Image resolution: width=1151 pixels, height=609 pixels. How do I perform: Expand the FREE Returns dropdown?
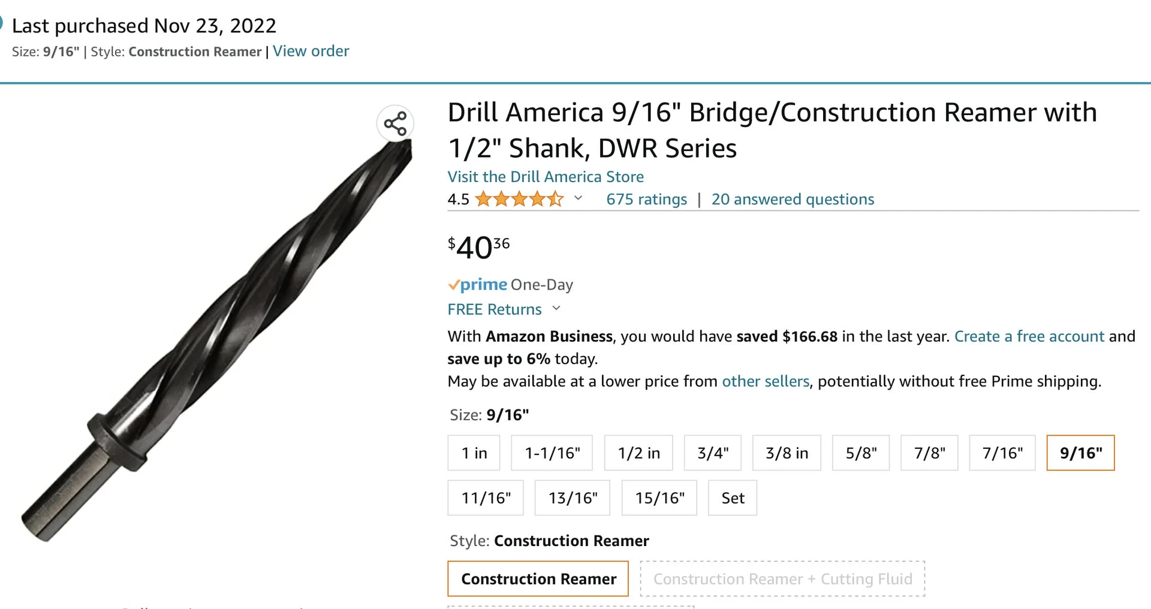click(x=556, y=309)
